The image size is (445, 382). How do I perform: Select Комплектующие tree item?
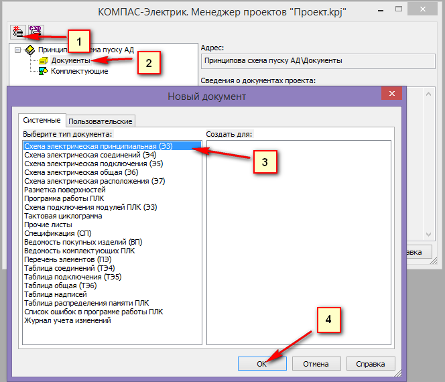80,71
